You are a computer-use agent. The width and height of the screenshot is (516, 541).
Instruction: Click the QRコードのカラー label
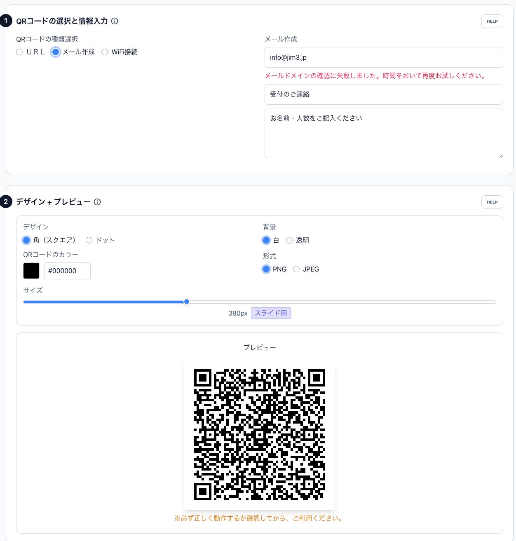click(x=51, y=255)
